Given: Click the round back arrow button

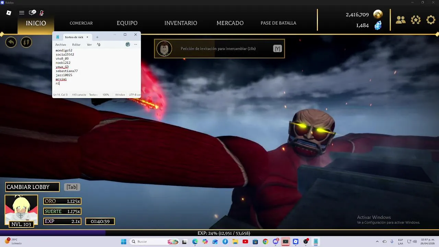Looking at the screenshot, I should [x=11, y=42].
